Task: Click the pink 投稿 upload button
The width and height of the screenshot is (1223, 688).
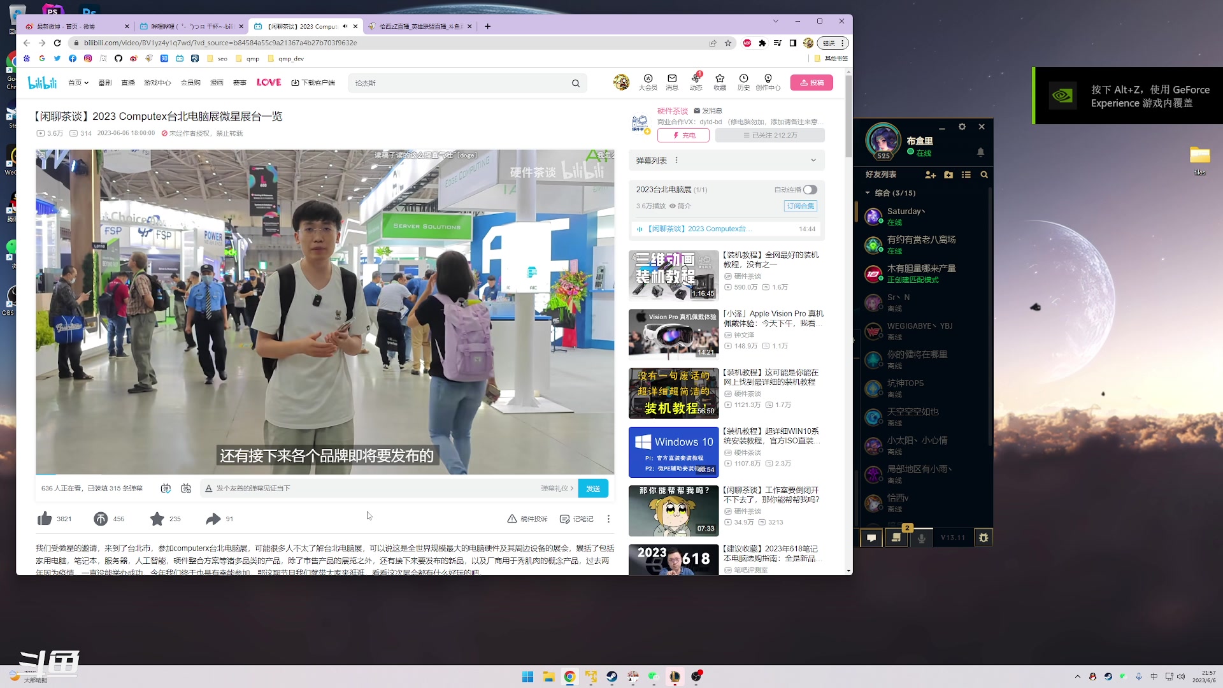Action: tap(812, 83)
